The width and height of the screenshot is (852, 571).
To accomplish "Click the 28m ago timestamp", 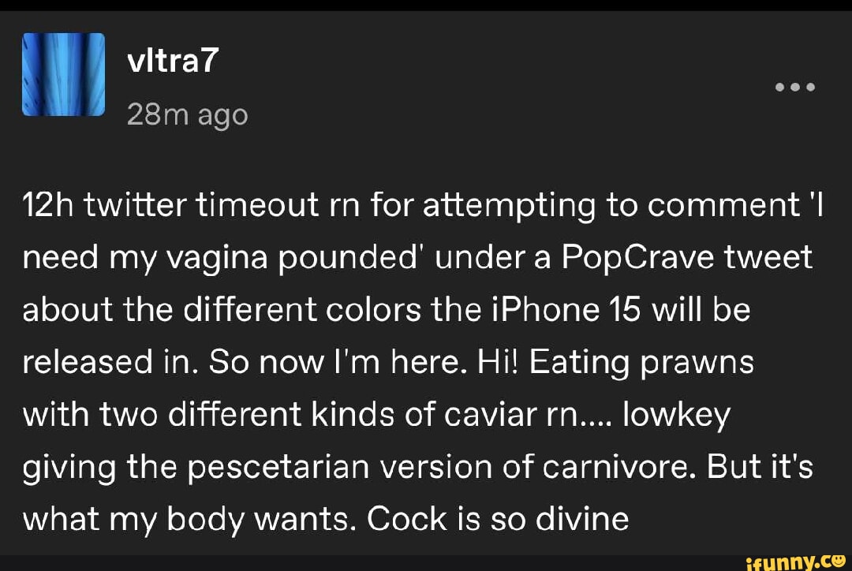I will click(x=188, y=115).
